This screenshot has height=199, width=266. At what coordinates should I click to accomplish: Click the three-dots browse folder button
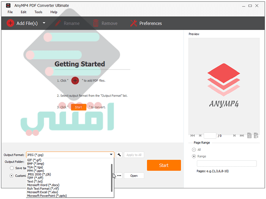[x=119, y=175]
